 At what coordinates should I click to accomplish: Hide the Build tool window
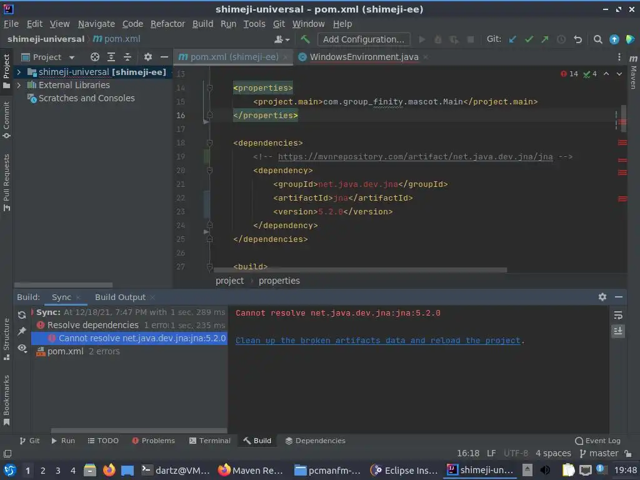619,297
